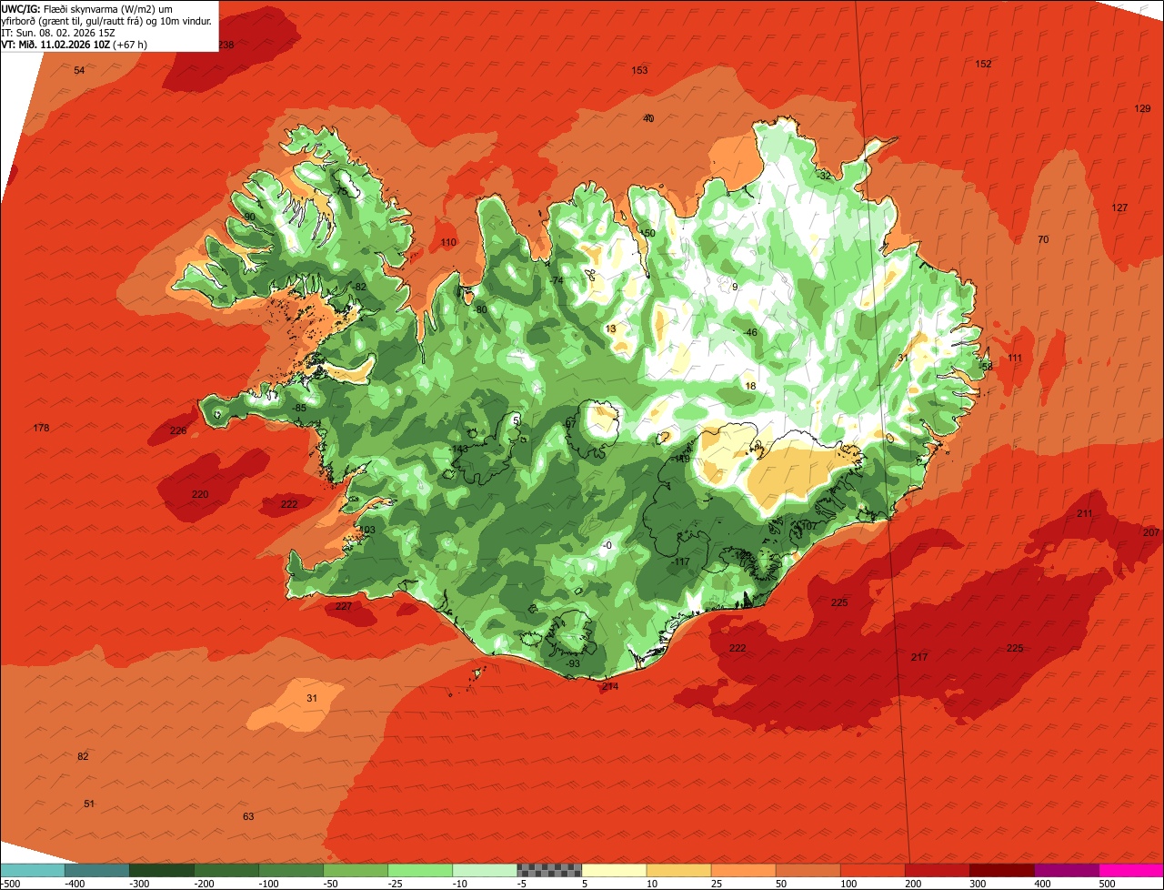Click the -85 value on the western peninsula

click(299, 408)
